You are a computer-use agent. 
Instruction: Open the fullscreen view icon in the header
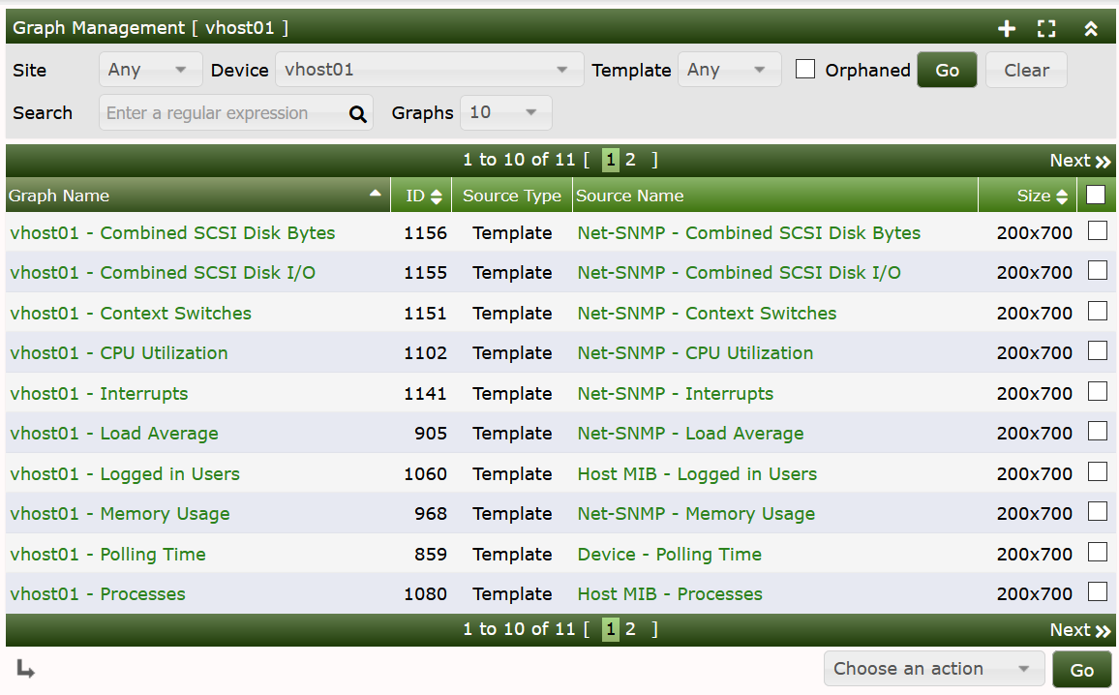[1046, 28]
